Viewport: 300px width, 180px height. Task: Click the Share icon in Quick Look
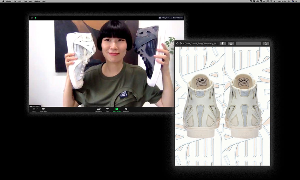(x=266, y=43)
